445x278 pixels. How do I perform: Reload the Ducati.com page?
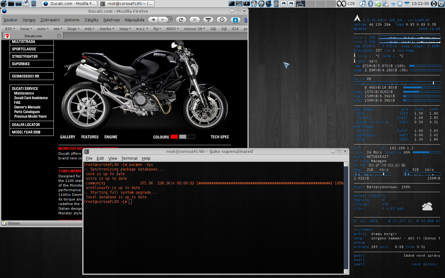[181, 20]
